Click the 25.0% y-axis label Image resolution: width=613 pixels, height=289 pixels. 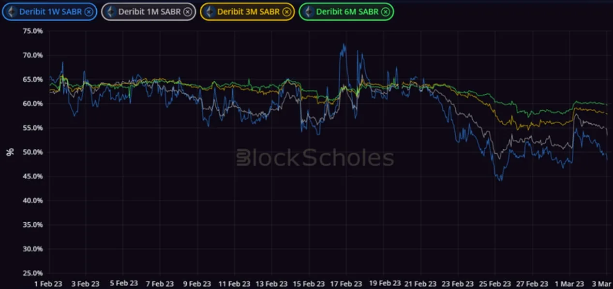33,273
